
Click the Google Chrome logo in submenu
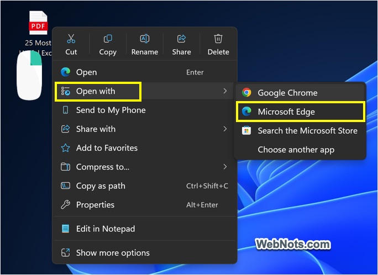(246, 92)
